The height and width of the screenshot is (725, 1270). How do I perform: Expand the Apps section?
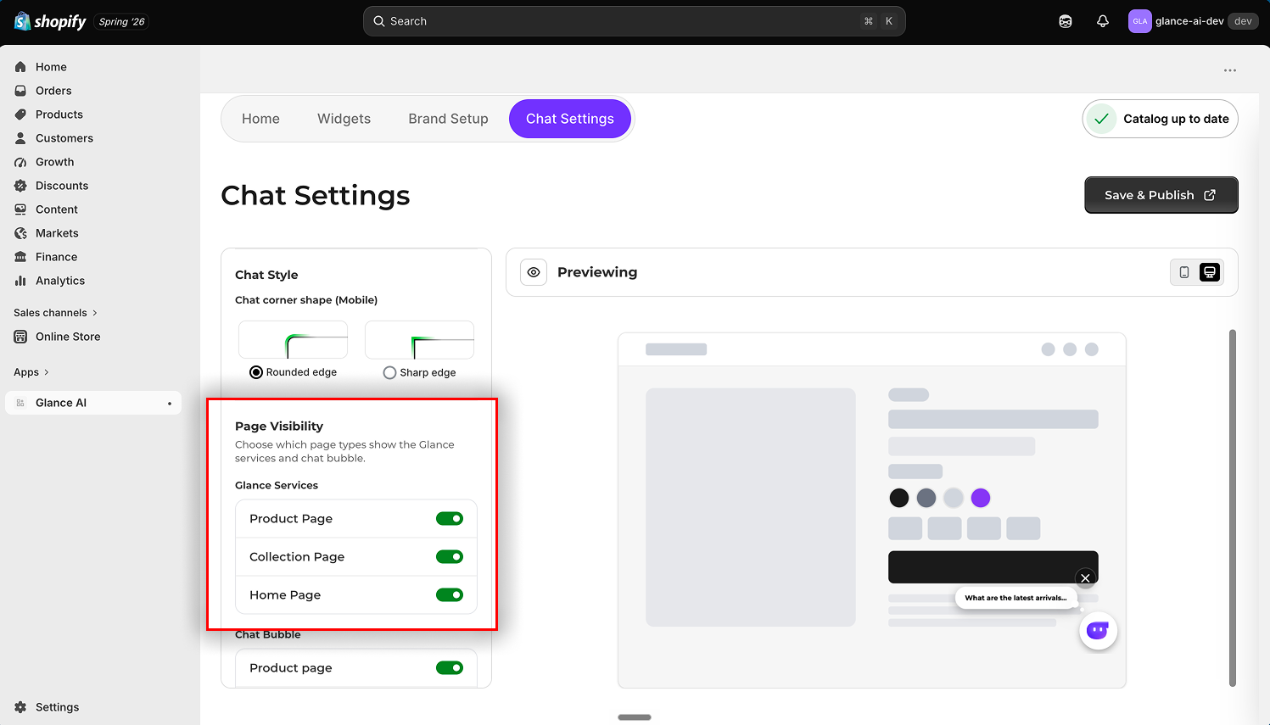click(31, 372)
